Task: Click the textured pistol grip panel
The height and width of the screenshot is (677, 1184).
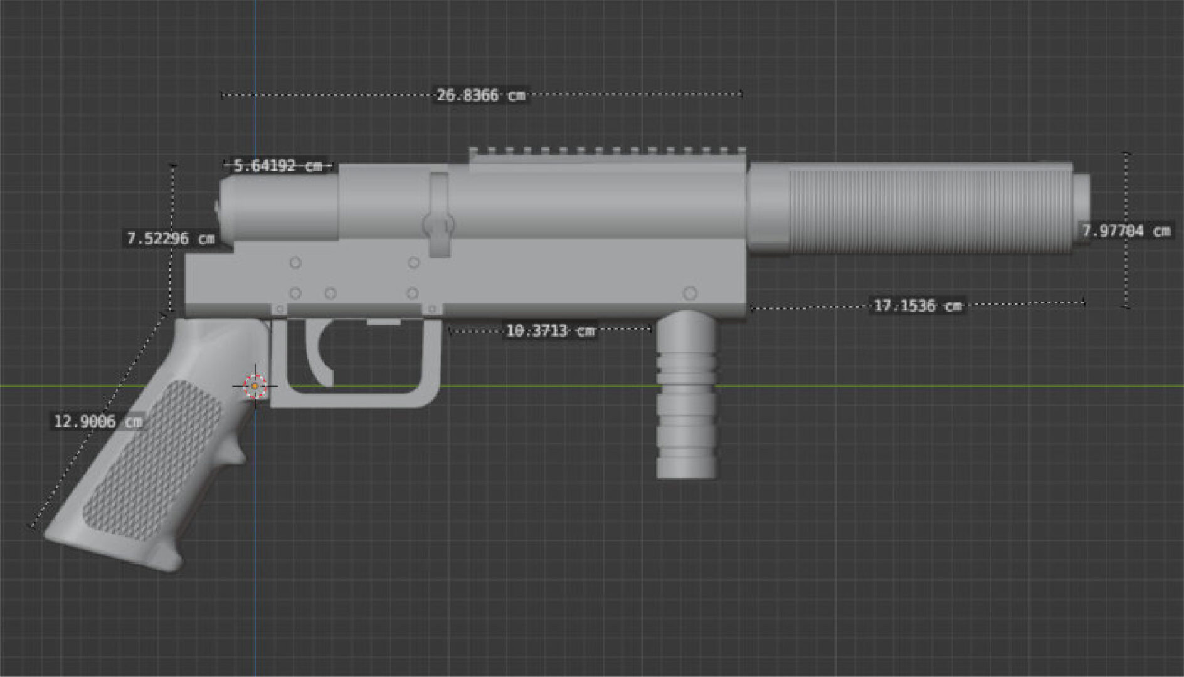Action: point(154,459)
